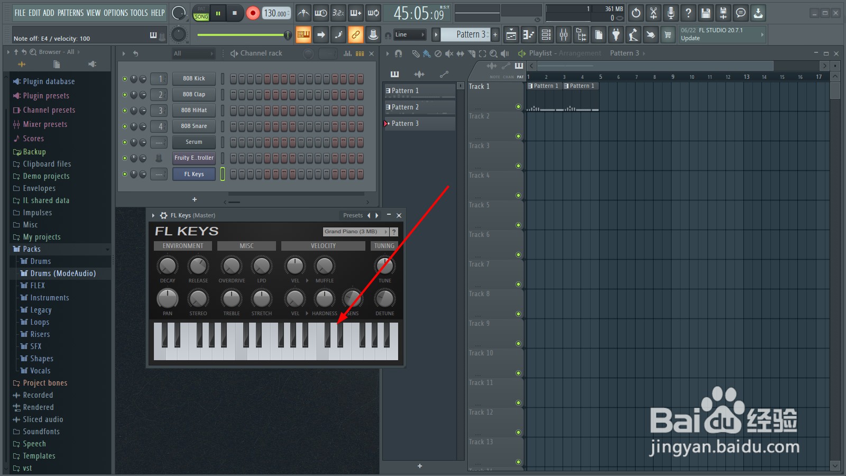Viewport: 846px width, 476px height.
Task: Select Pattern 2 in the picker
Action: coord(420,107)
